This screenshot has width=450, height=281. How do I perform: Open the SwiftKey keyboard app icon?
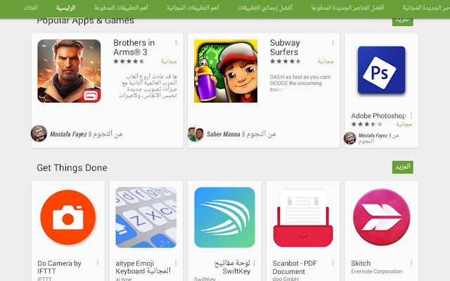point(224,217)
